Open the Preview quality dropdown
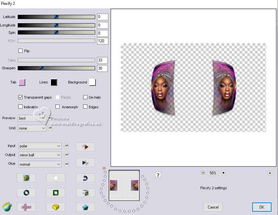Viewport: 278px width, 215px height. tap(32, 118)
